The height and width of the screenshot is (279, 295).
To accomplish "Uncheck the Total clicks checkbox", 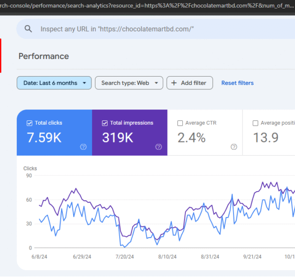I will pos(29,123).
